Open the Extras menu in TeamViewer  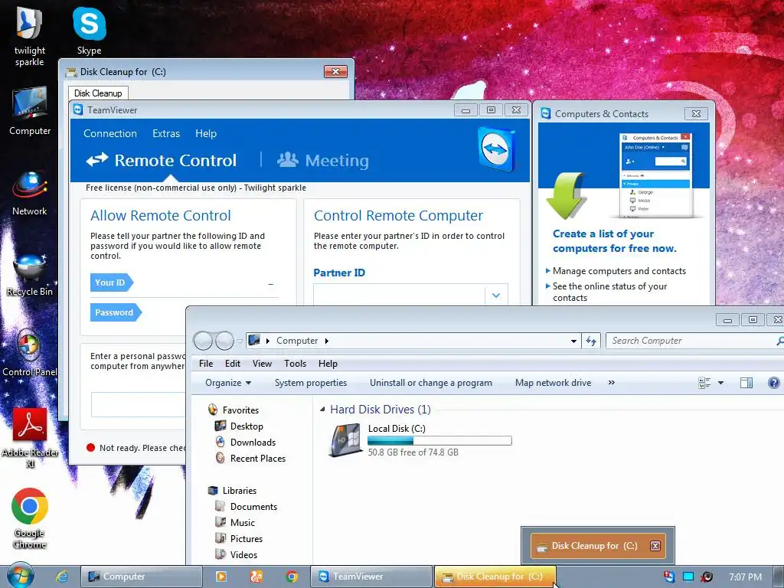click(x=166, y=133)
